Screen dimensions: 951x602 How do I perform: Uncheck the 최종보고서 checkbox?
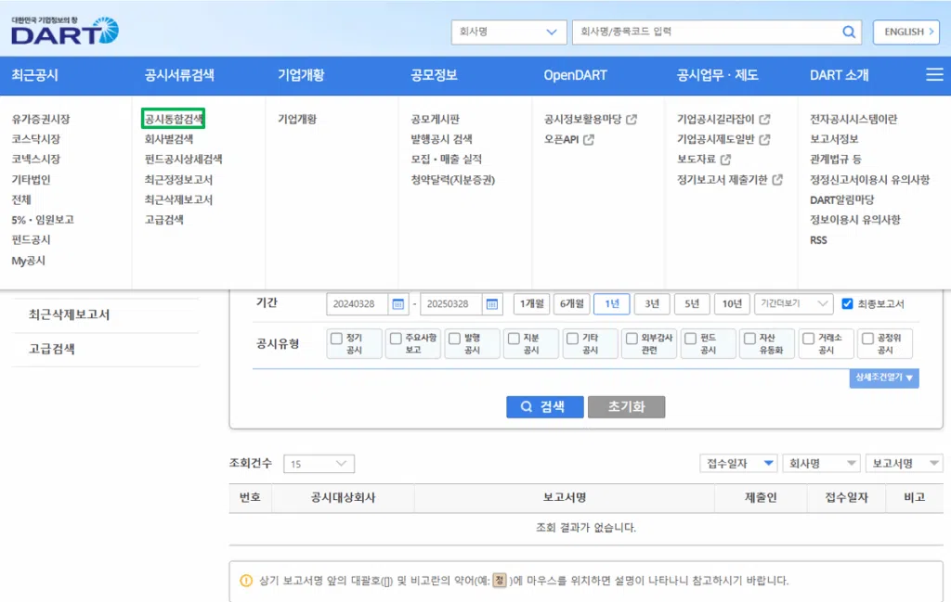point(847,302)
